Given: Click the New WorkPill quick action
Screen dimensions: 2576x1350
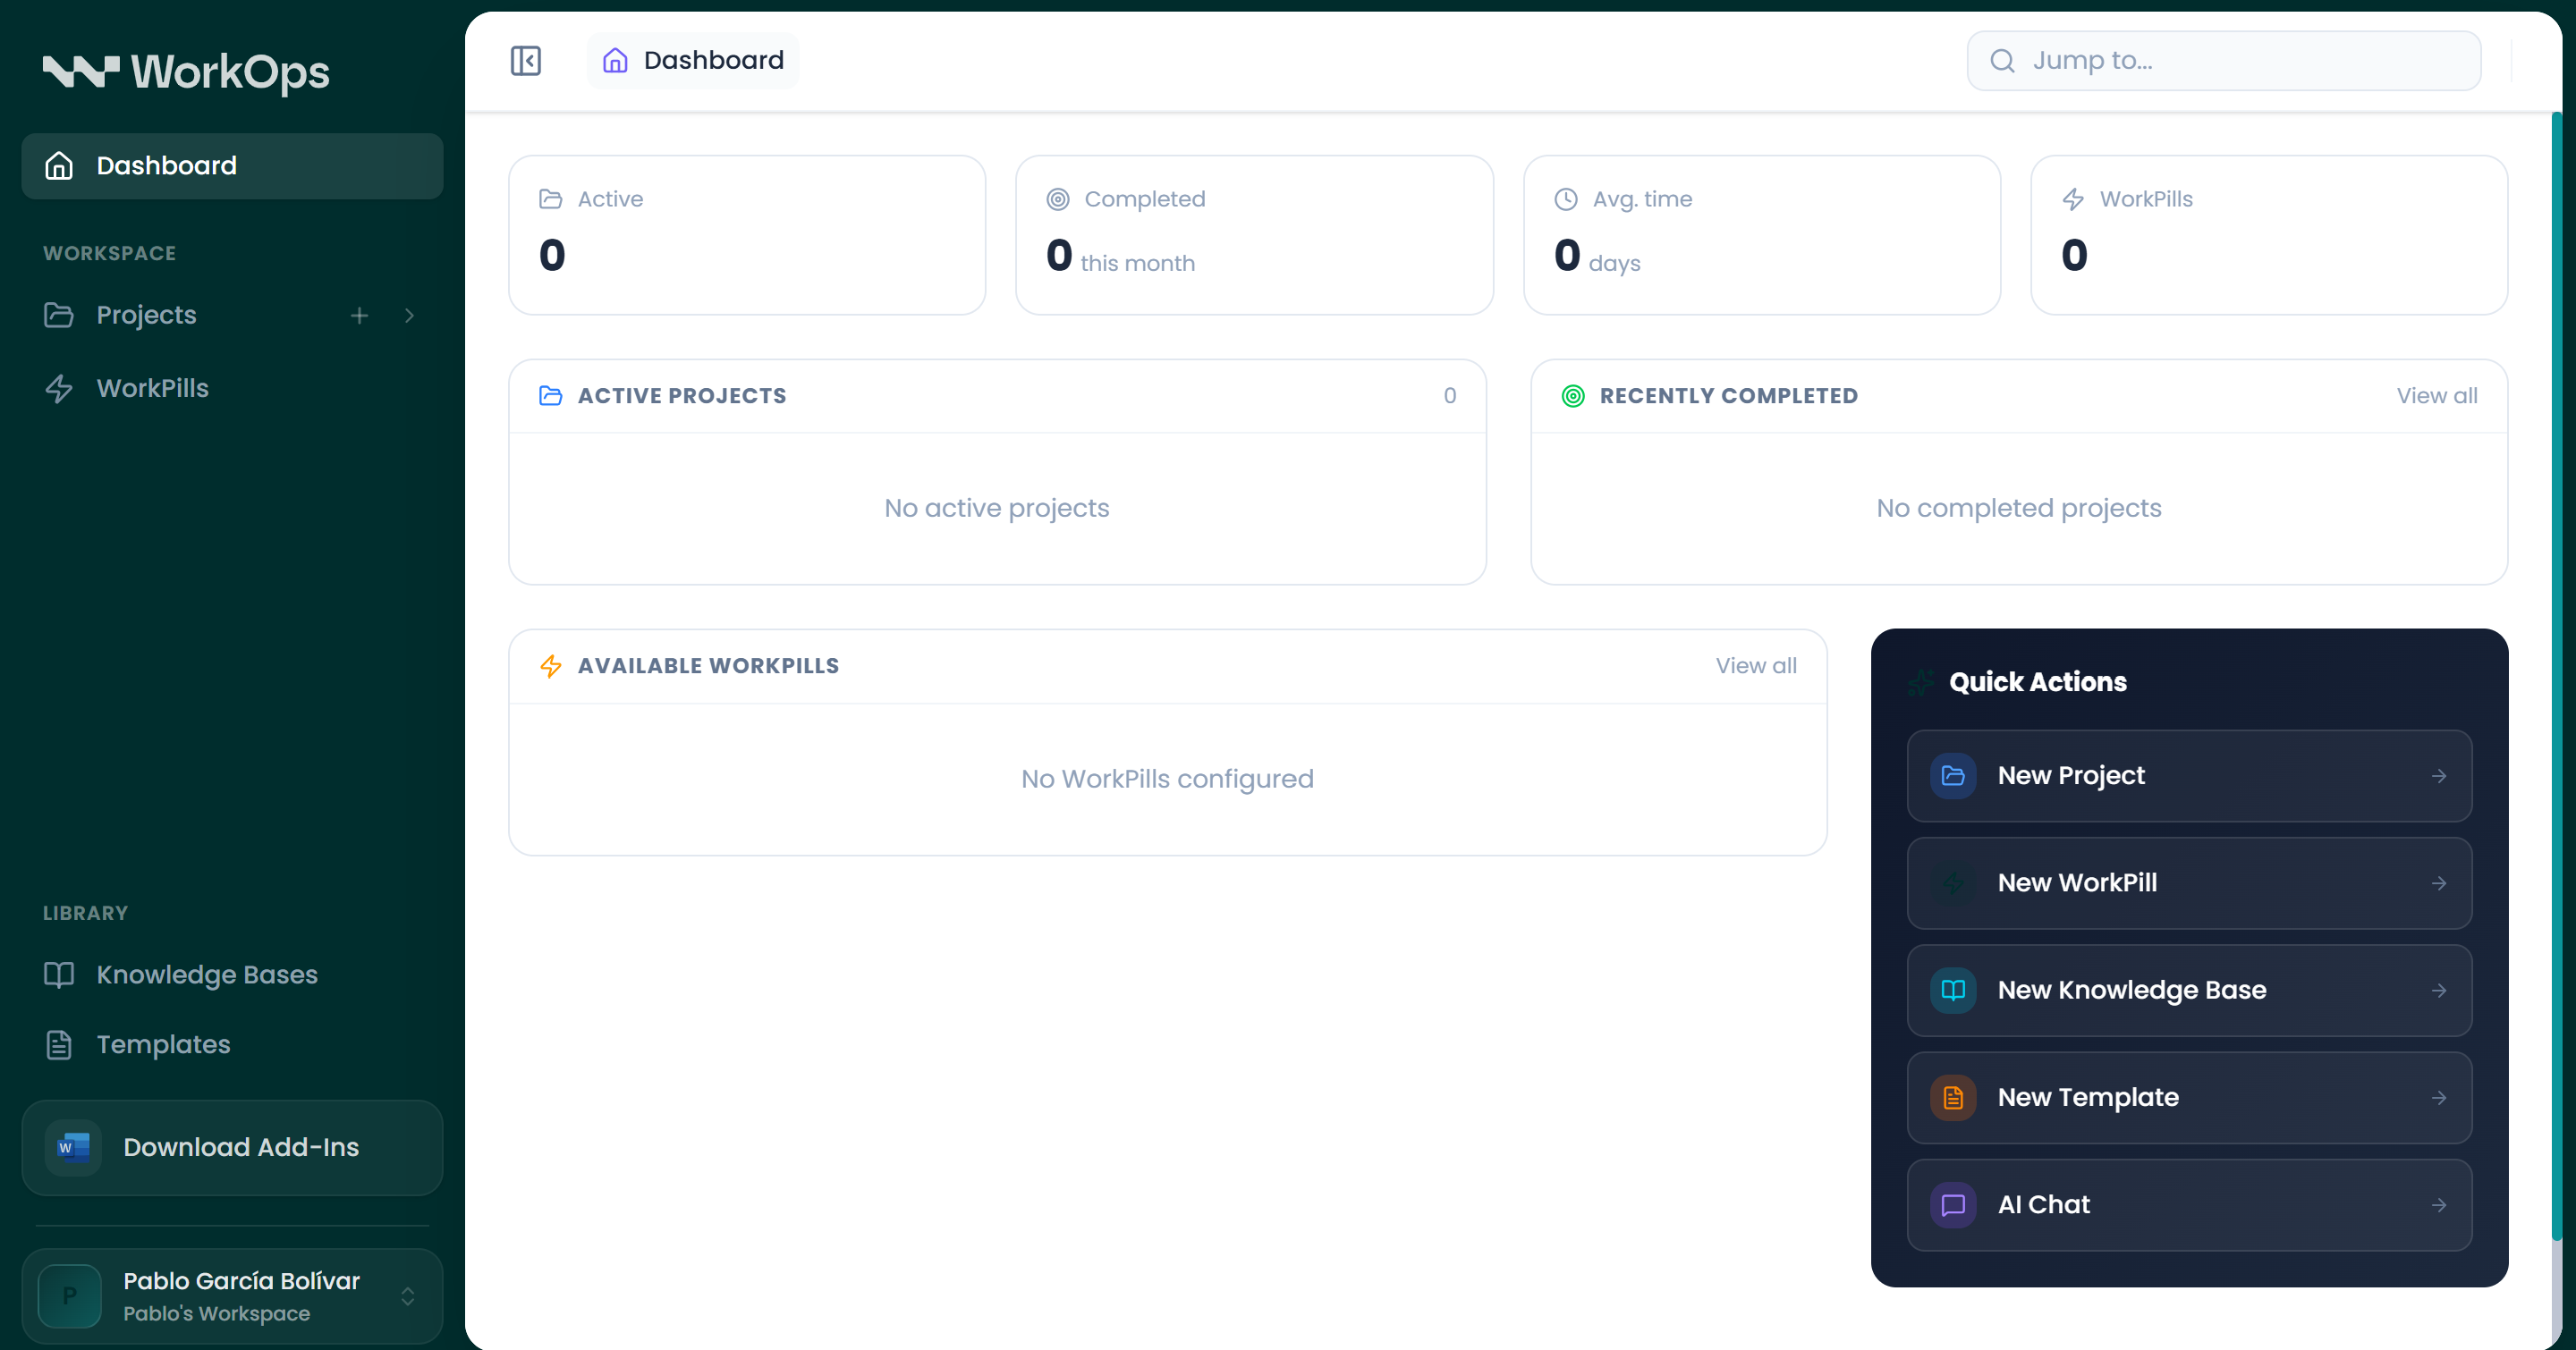Looking at the screenshot, I should tap(2188, 883).
